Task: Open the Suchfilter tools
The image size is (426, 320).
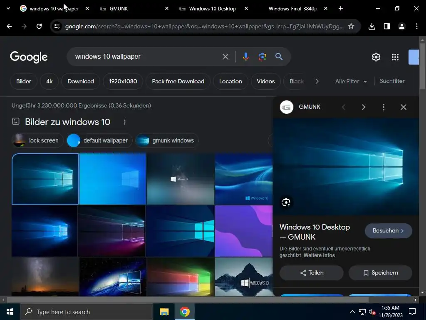Action: coord(392,81)
